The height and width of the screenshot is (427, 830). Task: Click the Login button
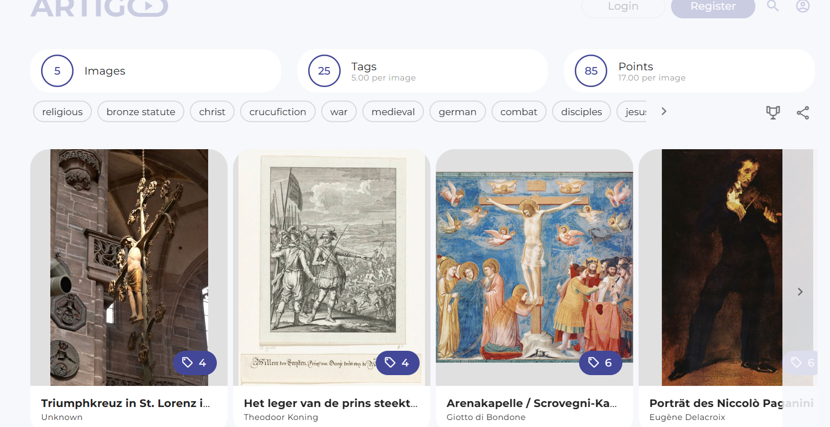tap(623, 6)
